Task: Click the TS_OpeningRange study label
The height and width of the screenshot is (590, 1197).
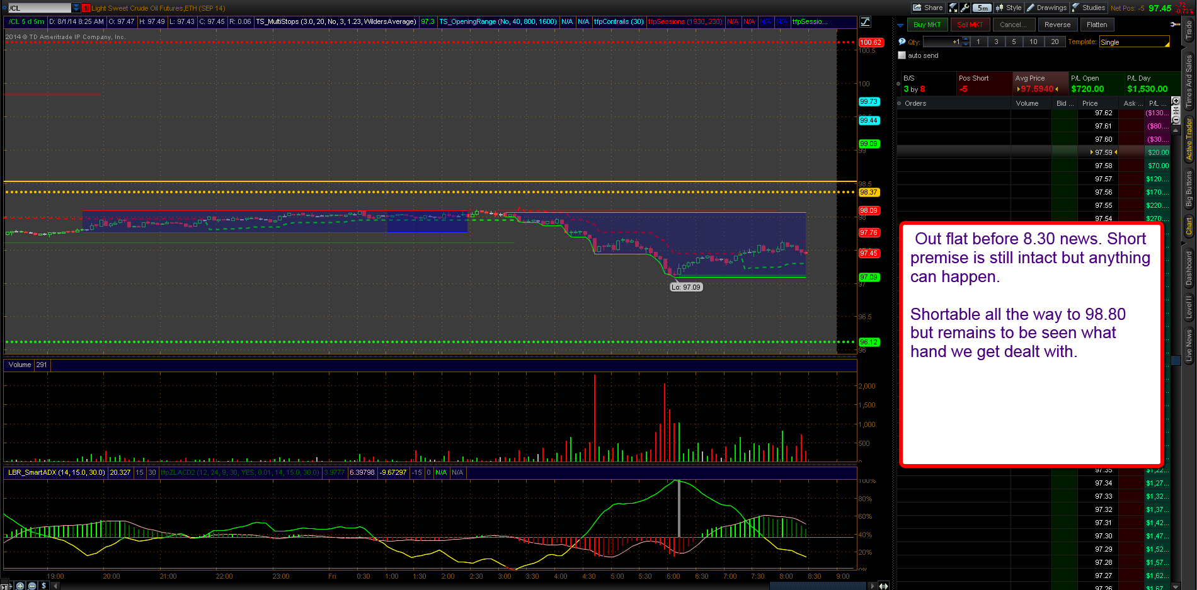Action: coord(498,21)
